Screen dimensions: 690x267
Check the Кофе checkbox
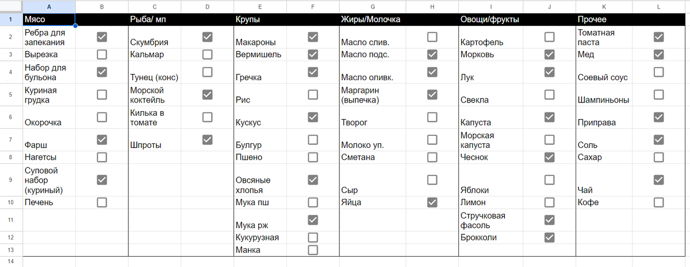point(659,202)
